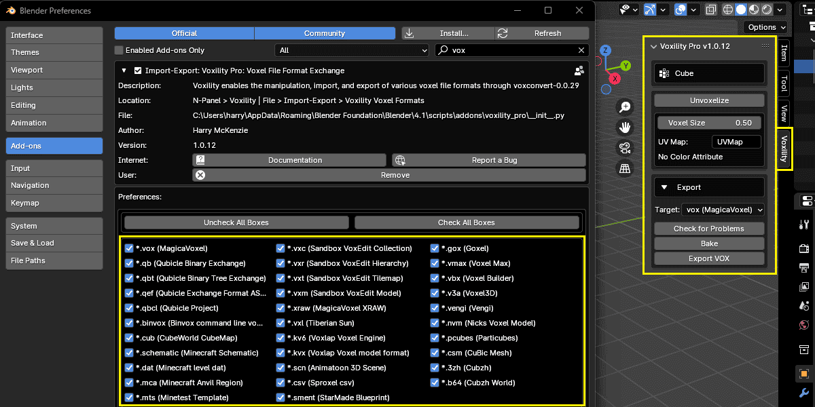Click the Refresh add-ons button
The image size is (815, 407).
[x=542, y=33]
